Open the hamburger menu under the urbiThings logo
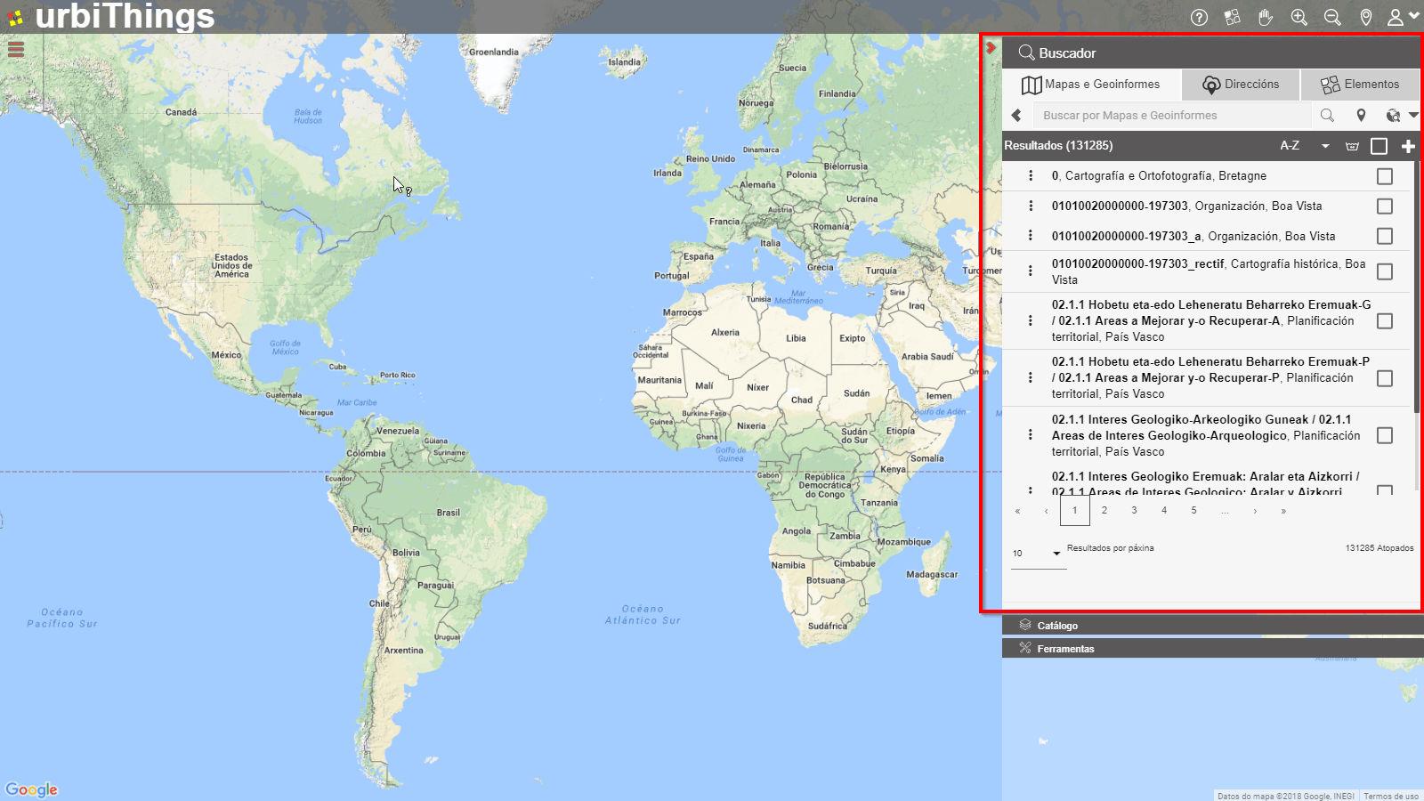Image resolution: width=1424 pixels, height=801 pixels. (16, 50)
